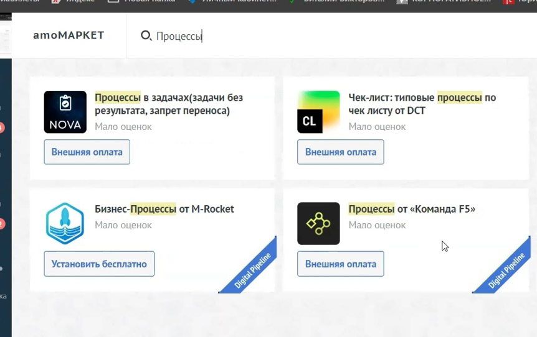Open «Чек-лист: типовые процессы» title
Screen dimensions: 537x337
pos(422,104)
